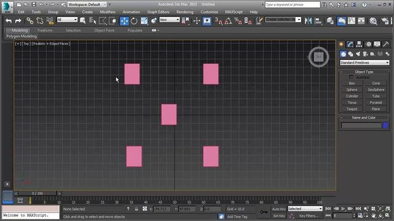The width and height of the screenshot is (394, 221).
Task: Click Use Pivot Point Center icon
Action: click(x=186, y=21)
